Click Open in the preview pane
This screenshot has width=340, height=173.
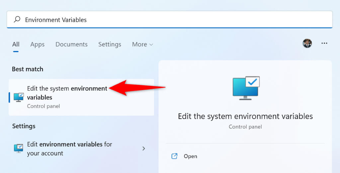[x=190, y=156]
